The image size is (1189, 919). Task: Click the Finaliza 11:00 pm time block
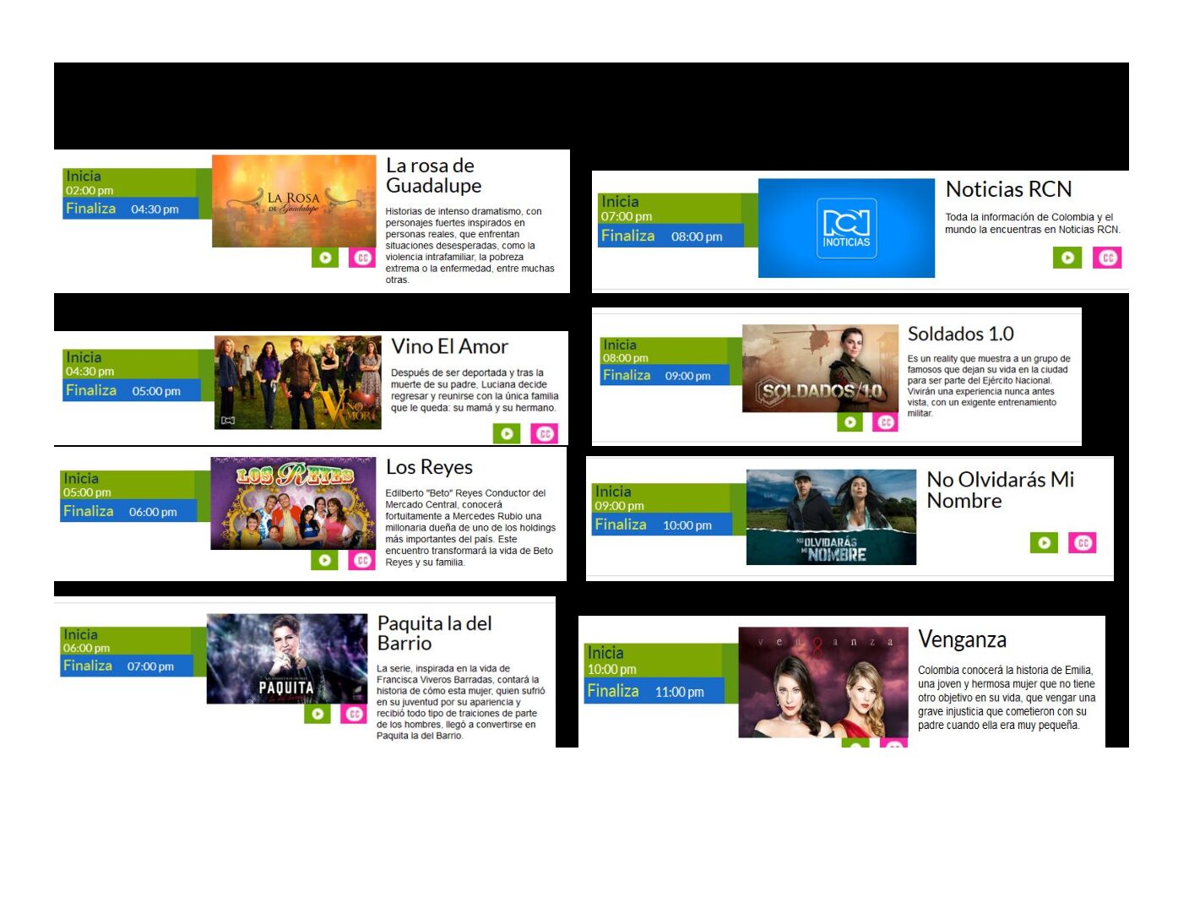(654, 691)
